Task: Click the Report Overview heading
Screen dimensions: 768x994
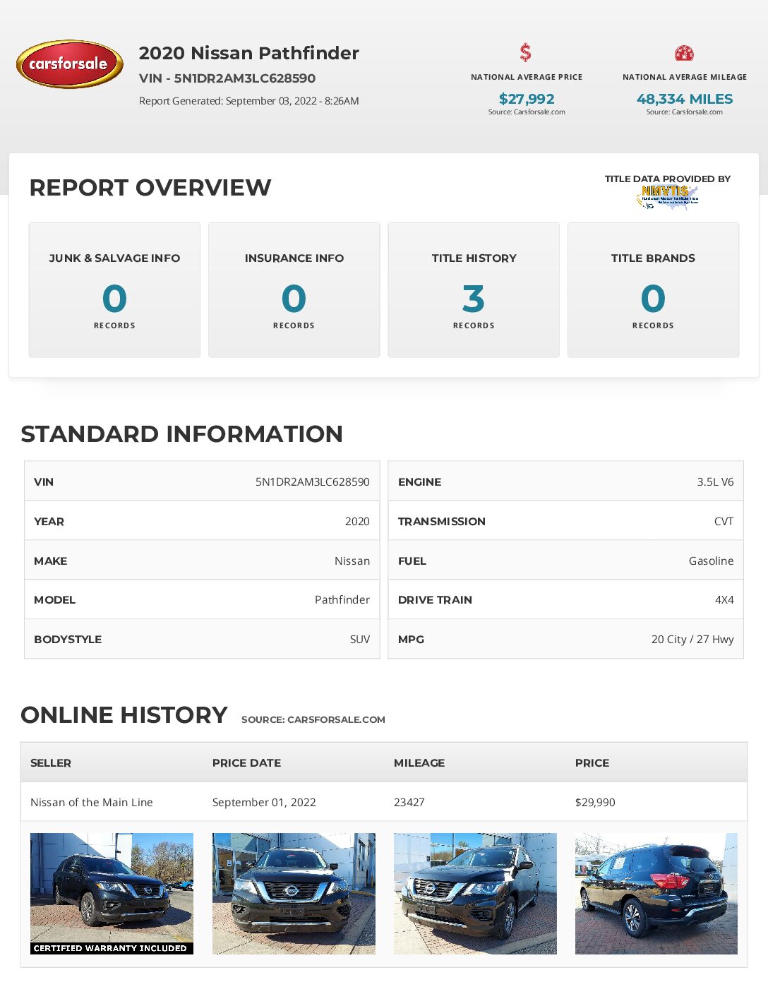Action: click(x=150, y=188)
